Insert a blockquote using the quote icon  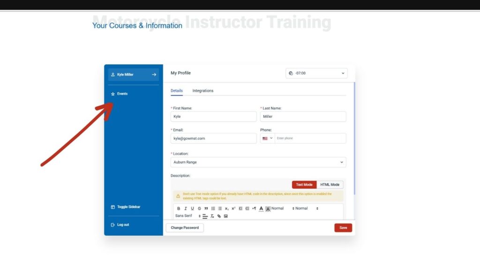pyautogui.click(x=206, y=209)
